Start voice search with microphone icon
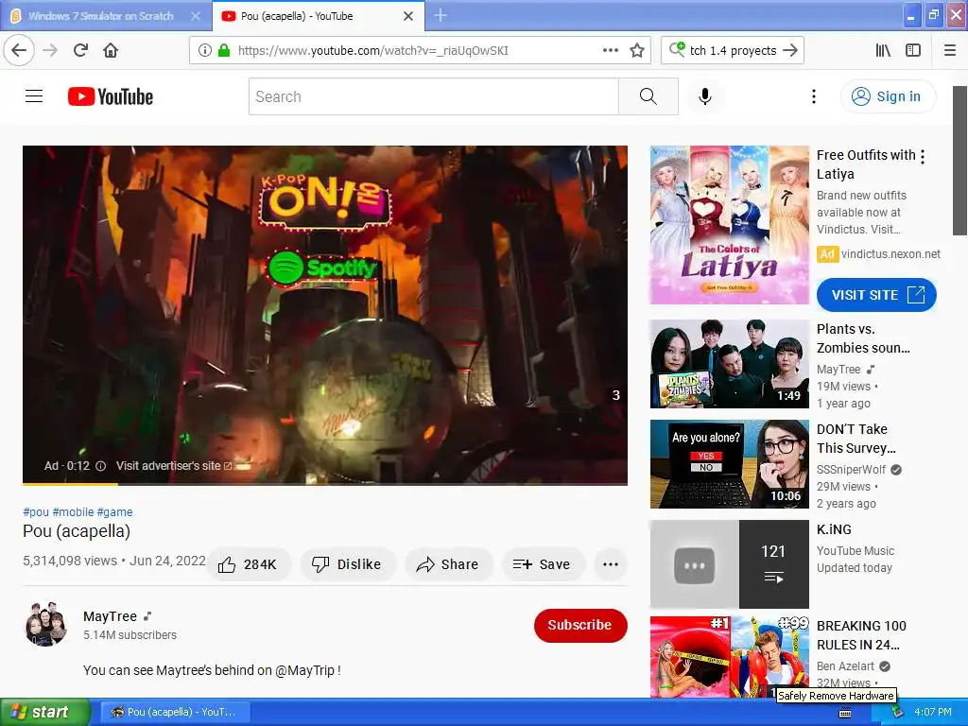Screen dimensions: 968x726 pyautogui.click(x=705, y=96)
